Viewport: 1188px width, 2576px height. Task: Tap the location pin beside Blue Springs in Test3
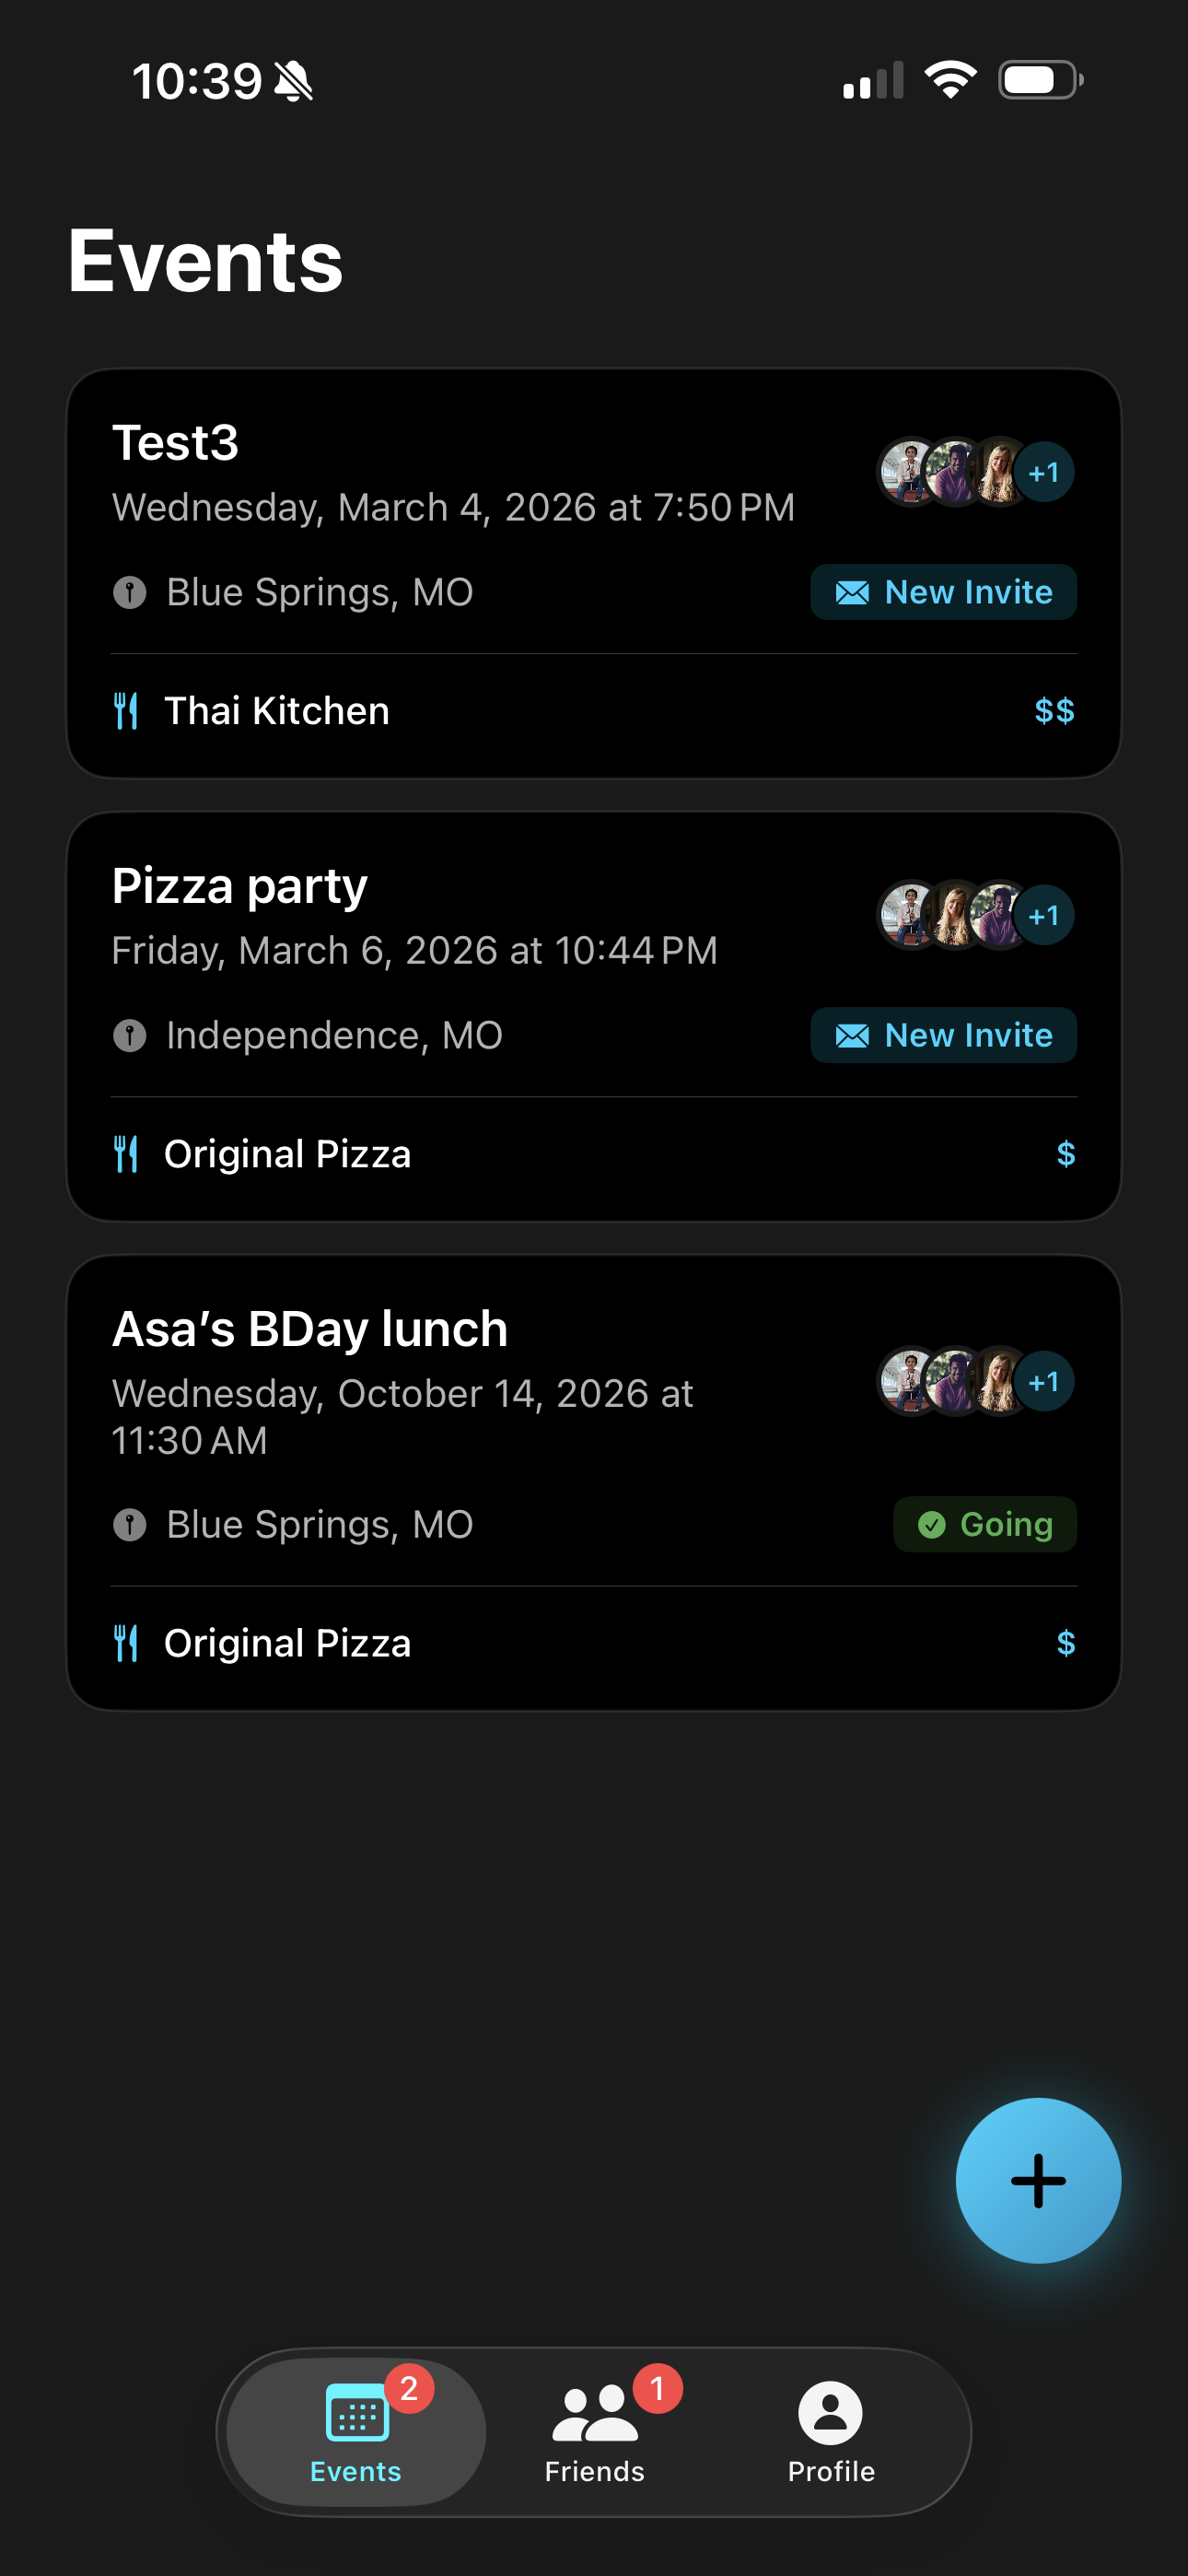coord(130,592)
